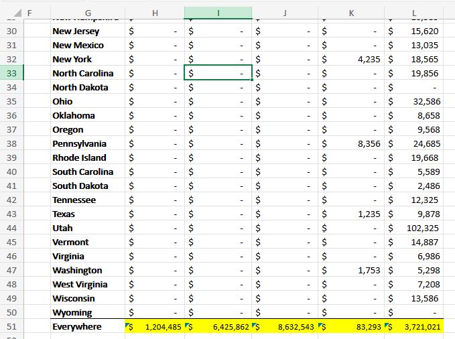
Task: Click West Virginia's 7,208 value in column L
Action: click(414, 285)
